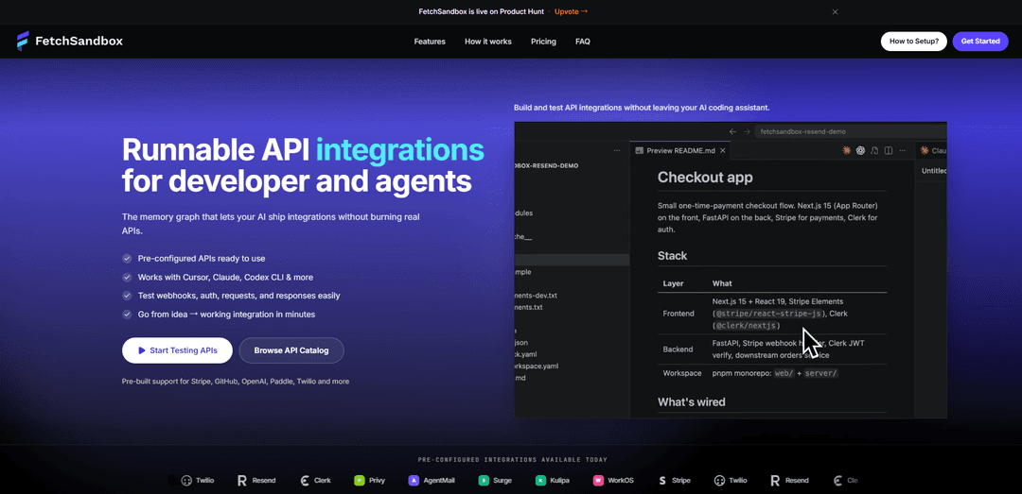Click the Claude icon in editor toolbar
This screenshot has height=494, width=1022.
pos(847,150)
